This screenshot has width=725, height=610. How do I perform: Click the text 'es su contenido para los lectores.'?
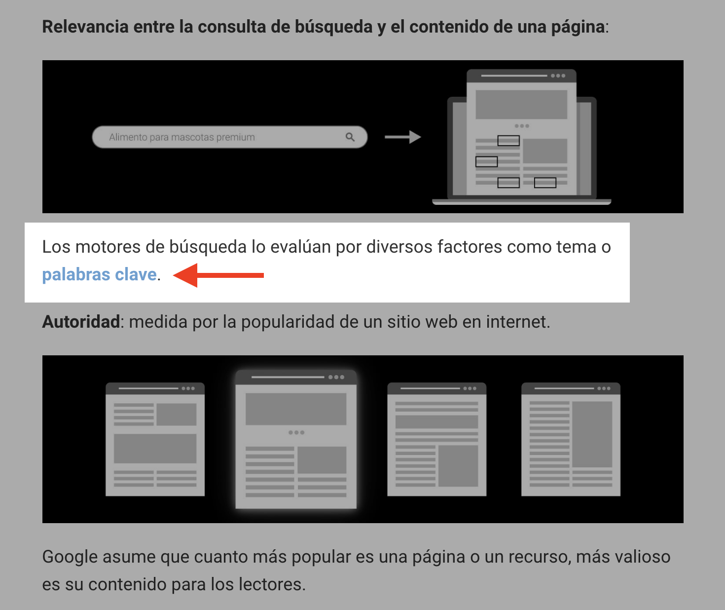pyautogui.click(x=174, y=584)
